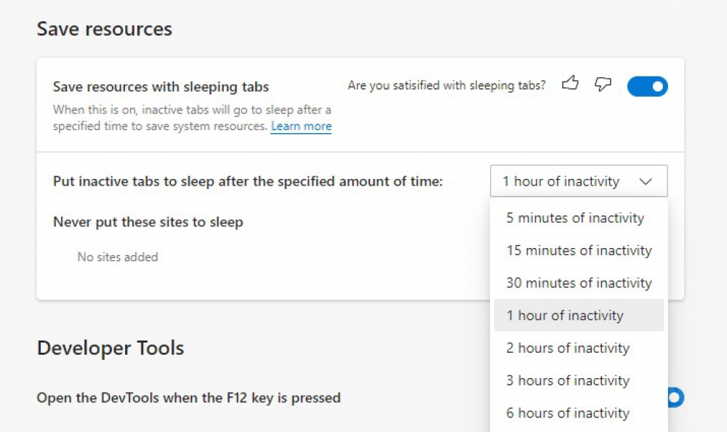This screenshot has height=432, width=727.
Task: Click 'Never put these sites to sleep' label
Action: (148, 222)
